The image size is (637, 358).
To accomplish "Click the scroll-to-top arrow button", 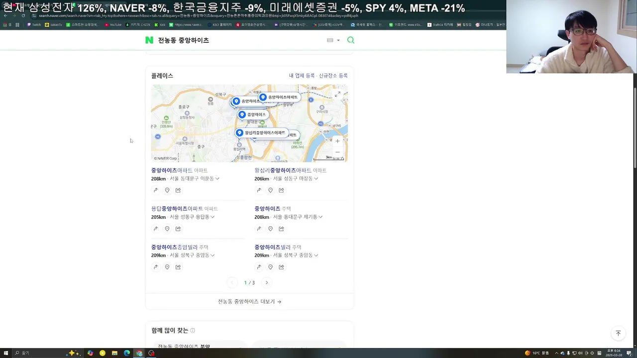I will 618,334.
